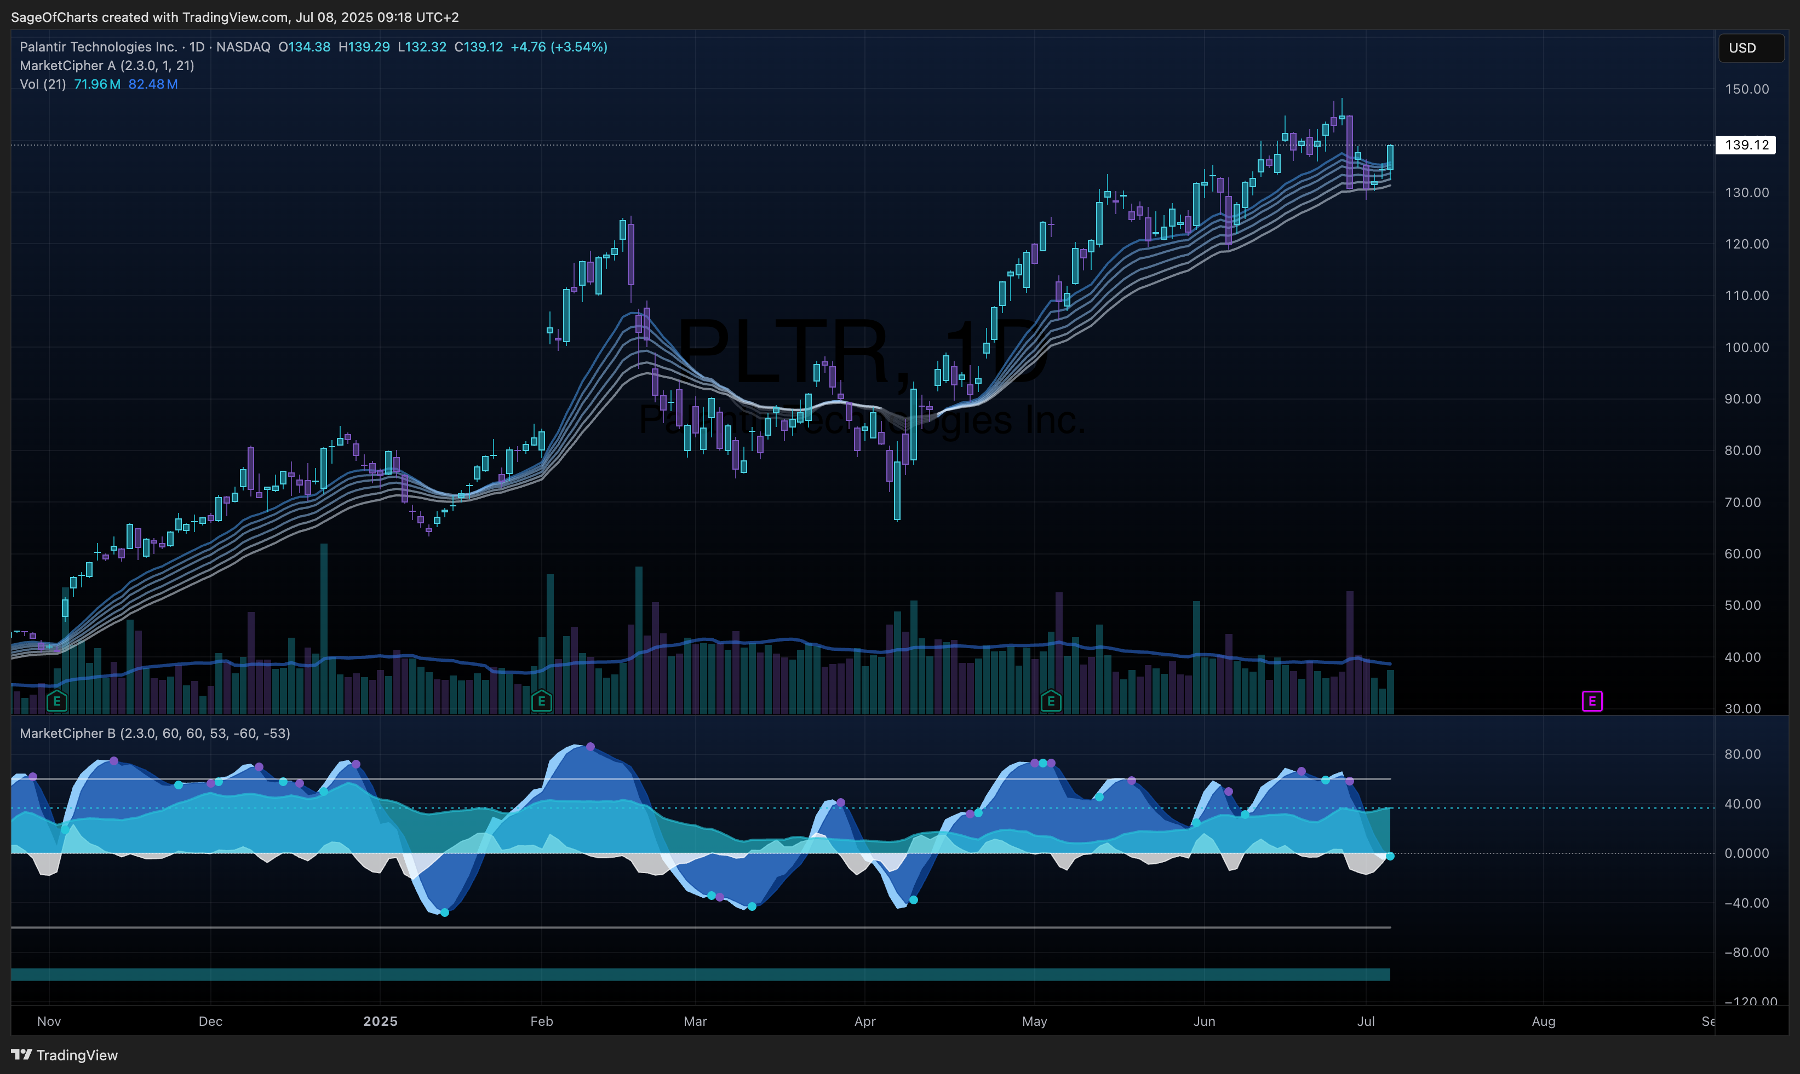This screenshot has width=1800, height=1074.
Task: Click the upcoming August earnings E marker
Action: [x=1592, y=701]
